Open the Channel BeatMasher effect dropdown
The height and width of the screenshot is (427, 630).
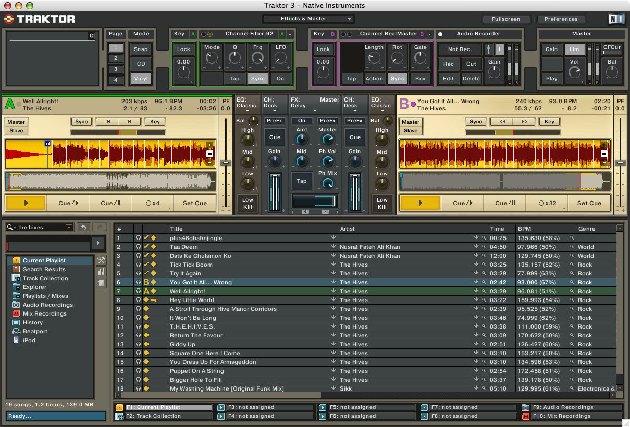click(430, 34)
